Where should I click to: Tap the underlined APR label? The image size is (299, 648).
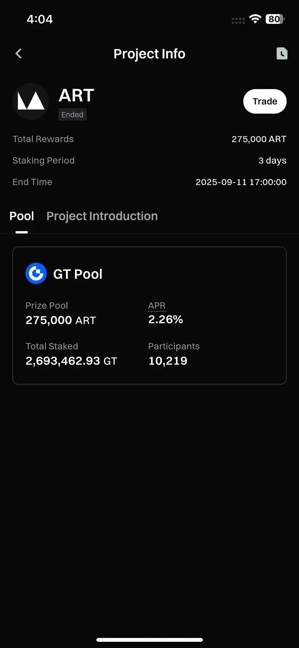(157, 306)
